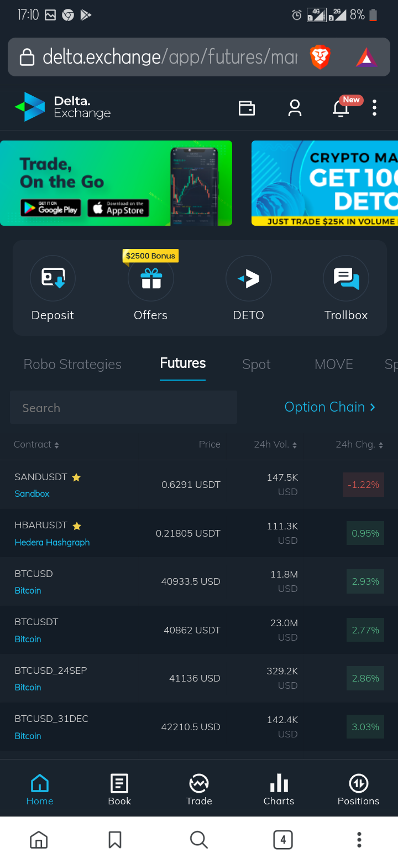398x863 pixels.
Task: Open the Charts tab in the bottom navigation
Action: pyautogui.click(x=279, y=789)
